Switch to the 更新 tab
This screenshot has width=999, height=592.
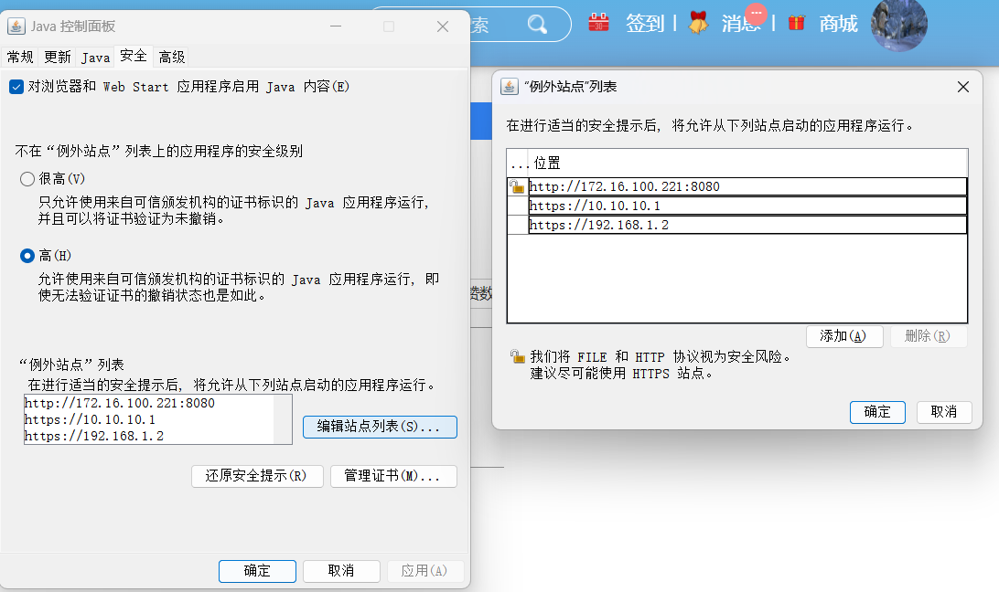tap(58, 58)
